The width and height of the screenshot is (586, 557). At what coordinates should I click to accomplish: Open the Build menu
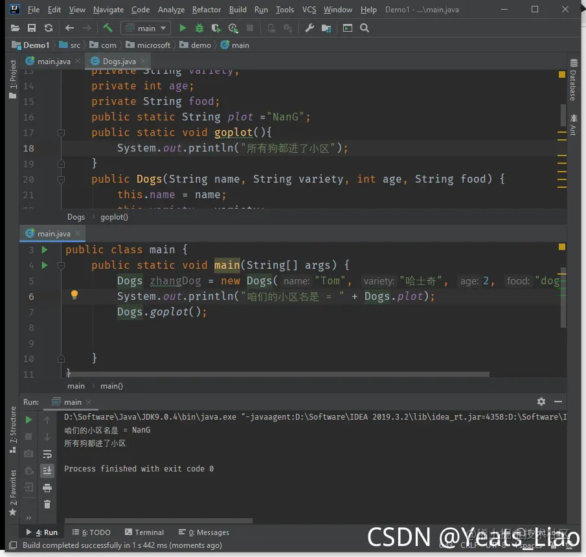point(238,9)
